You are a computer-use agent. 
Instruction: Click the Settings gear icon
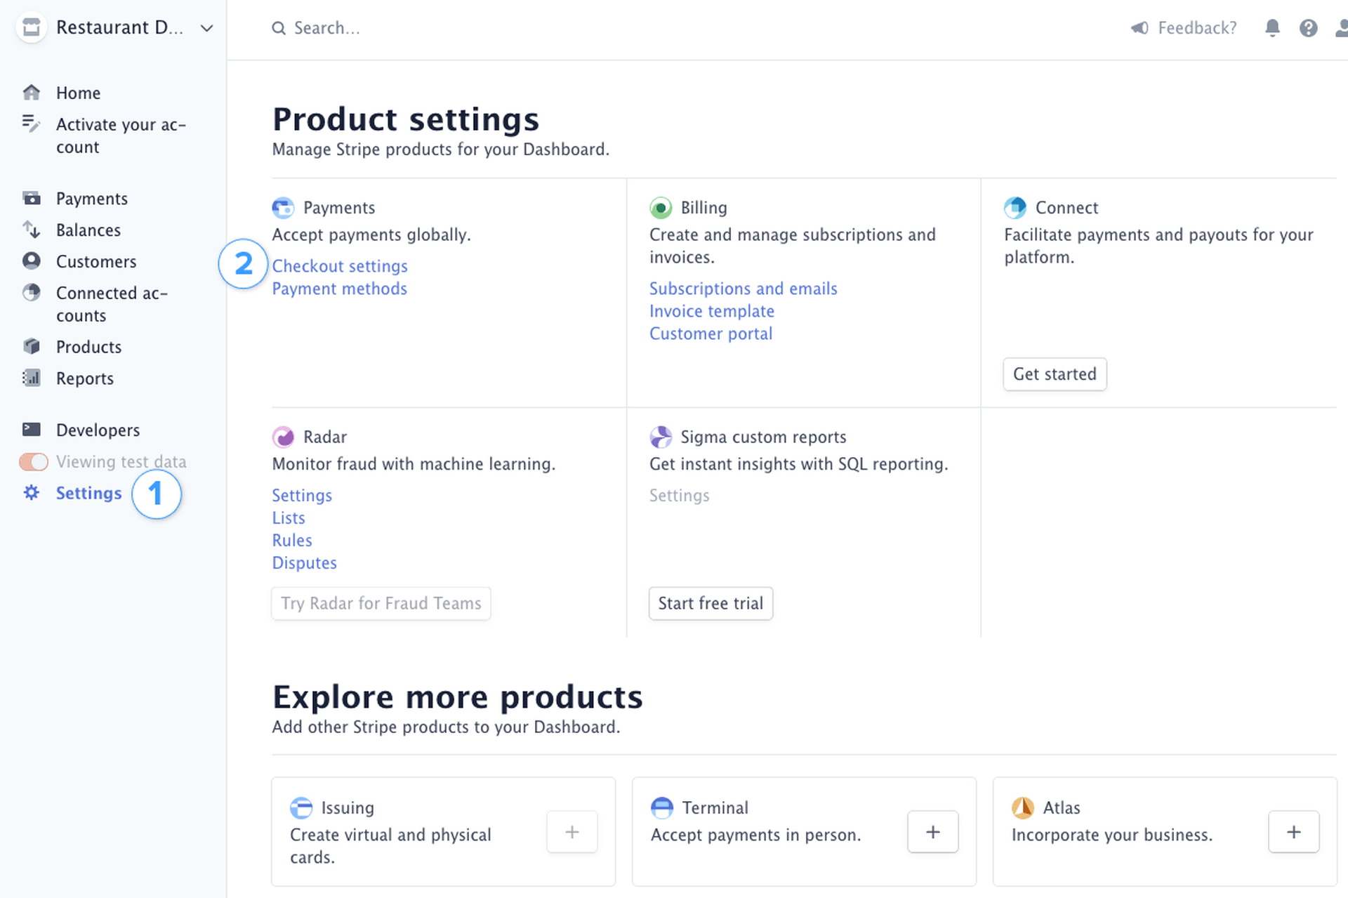[32, 493]
